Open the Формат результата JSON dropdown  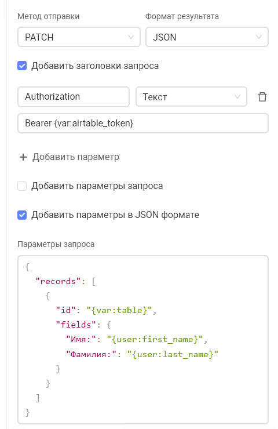tap(207, 37)
